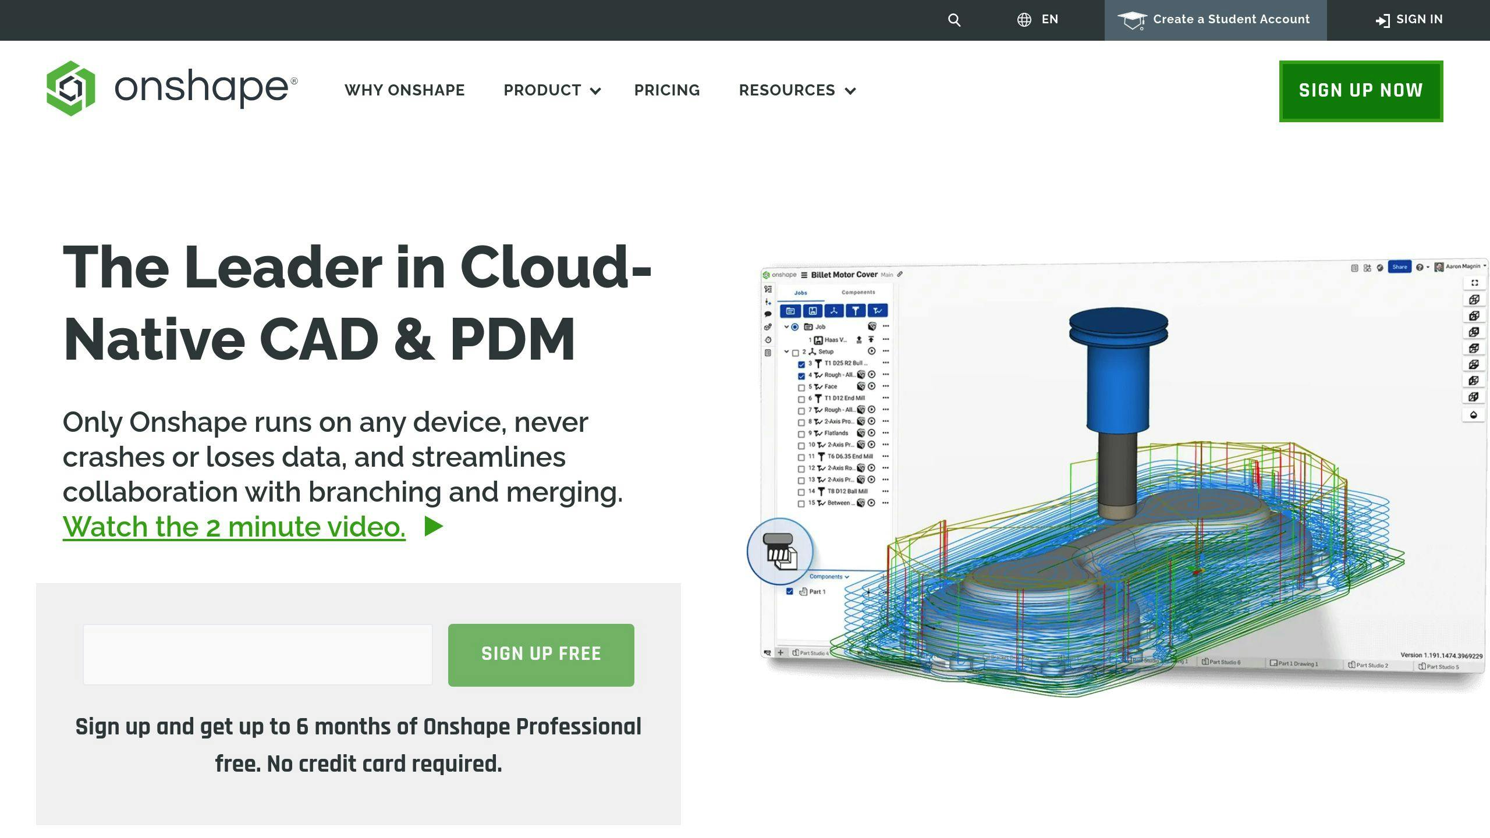1490x838 pixels.
Task: Click the search icon in the top bar
Action: click(x=953, y=19)
